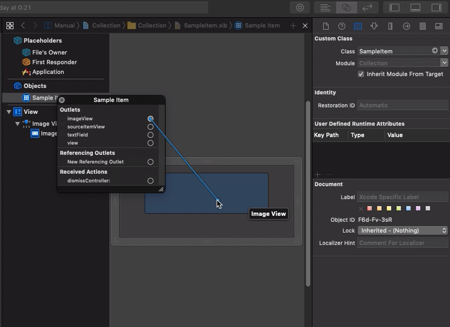Select First Responder in the outline
The height and width of the screenshot is (327, 450).
point(54,62)
